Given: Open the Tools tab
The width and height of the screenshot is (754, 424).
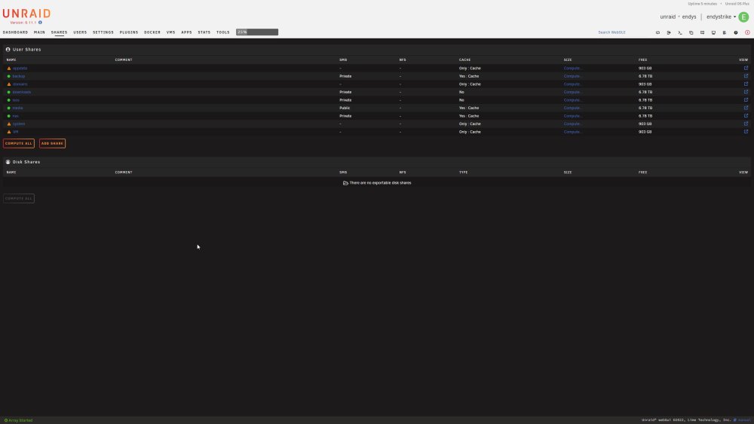Looking at the screenshot, I should [x=222, y=32].
